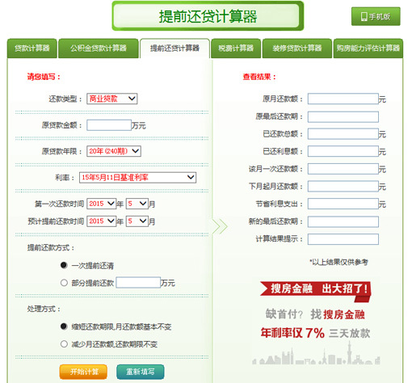Choose 减少月还款额,还款期限不变 option
This screenshot has width=412, height=383.
[64, 344]
